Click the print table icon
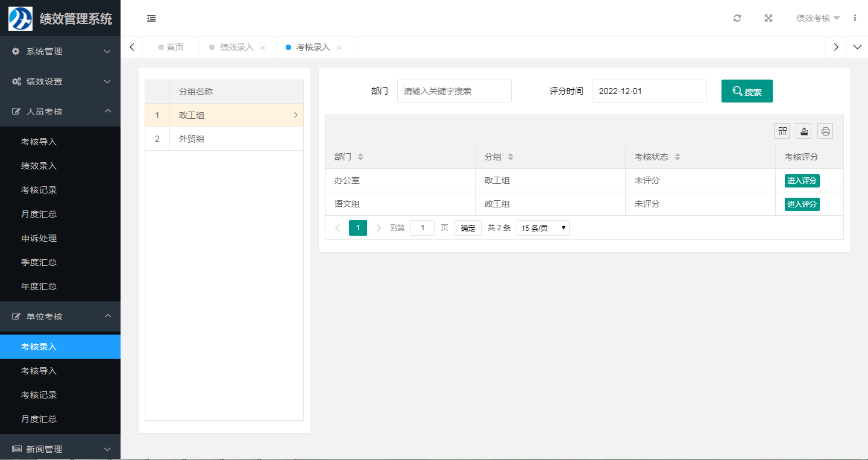The image size is (868, 460). [x=825, y=131]
